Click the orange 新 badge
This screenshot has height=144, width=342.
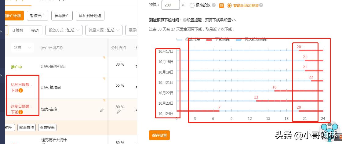221,5
